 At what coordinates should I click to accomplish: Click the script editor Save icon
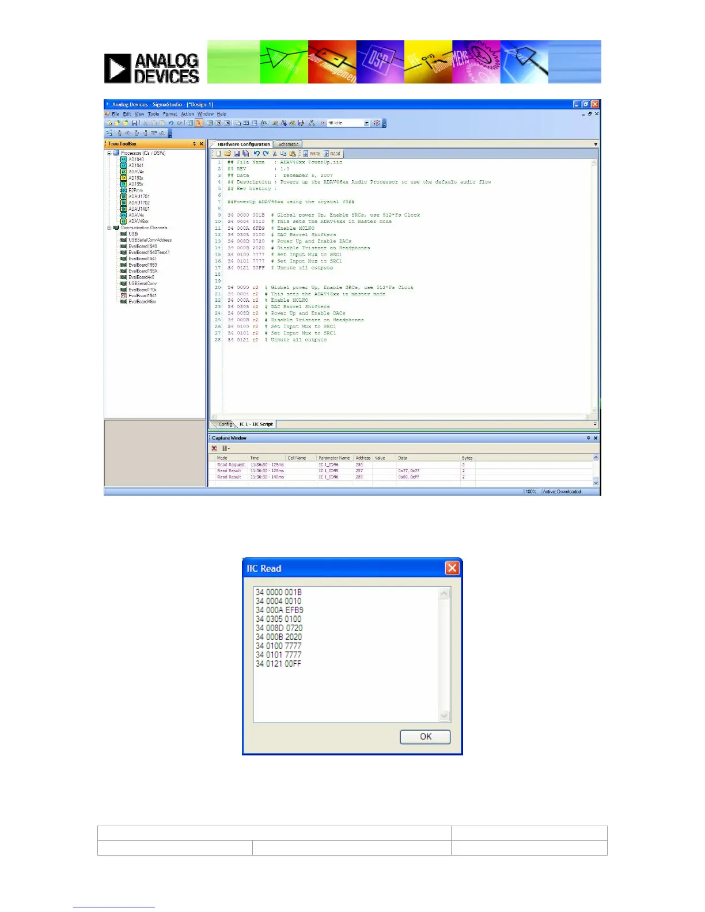237,154
